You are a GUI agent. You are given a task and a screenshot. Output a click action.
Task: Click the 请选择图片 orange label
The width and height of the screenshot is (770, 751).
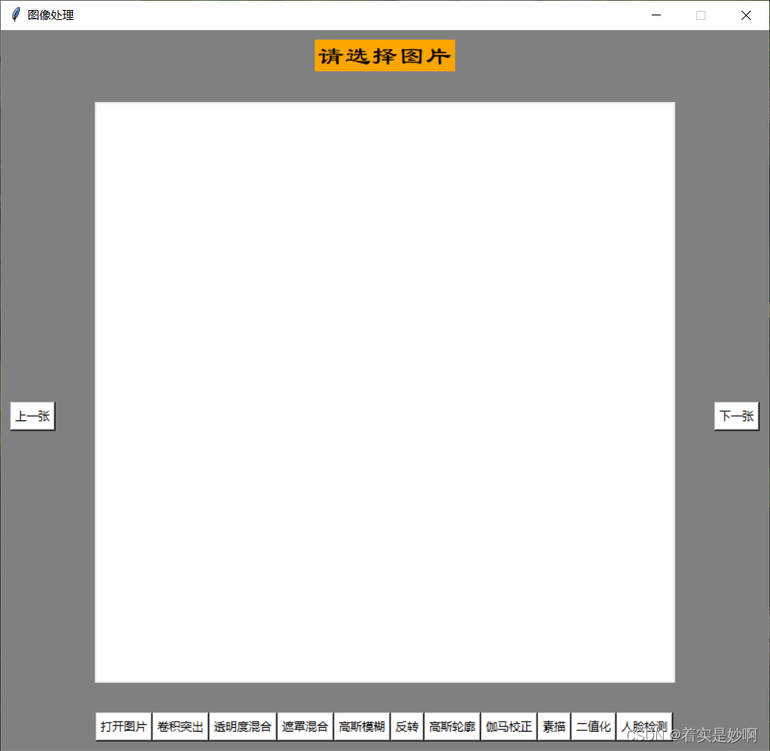pyautogui.click(x=385, y=55)
